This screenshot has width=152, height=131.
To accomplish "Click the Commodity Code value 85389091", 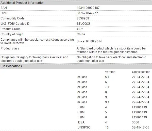I will (x=84, y=18).
